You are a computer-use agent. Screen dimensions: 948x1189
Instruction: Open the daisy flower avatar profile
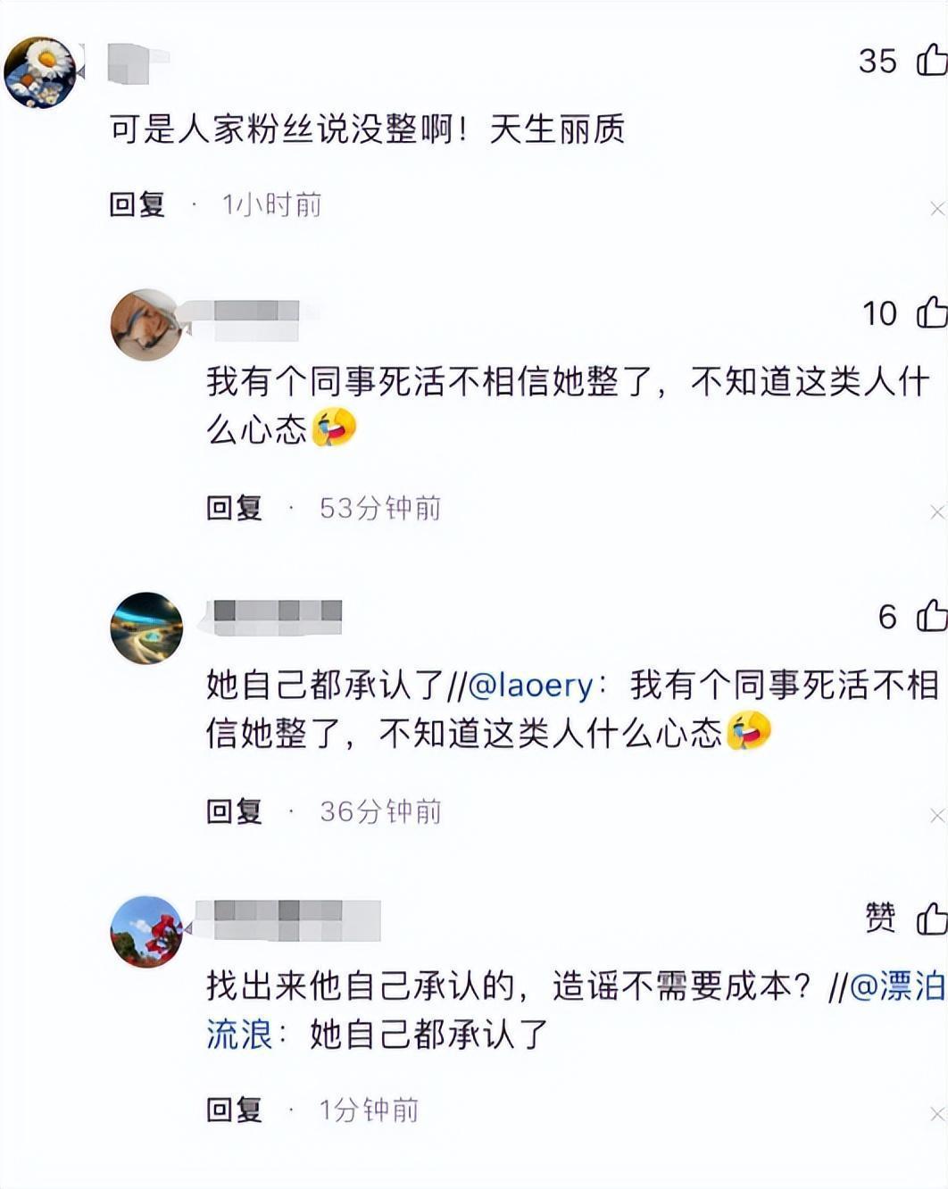click(40, 72)
